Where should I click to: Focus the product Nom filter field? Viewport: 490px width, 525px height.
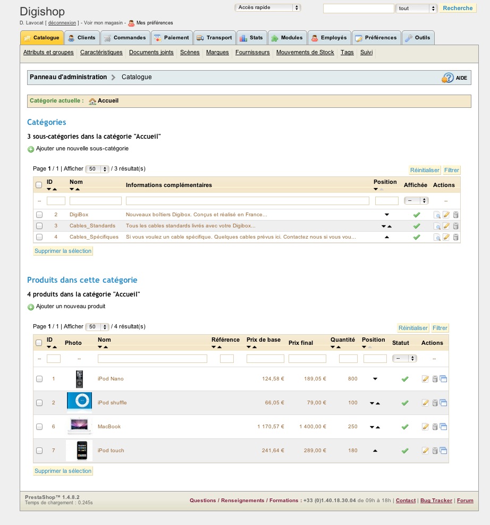tap(153, 359)
